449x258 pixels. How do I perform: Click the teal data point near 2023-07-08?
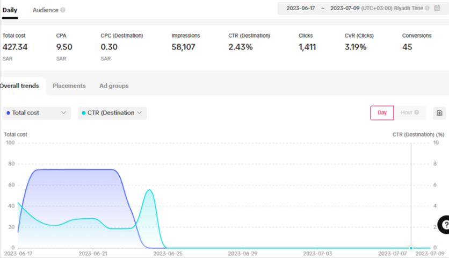click(411, 248)
